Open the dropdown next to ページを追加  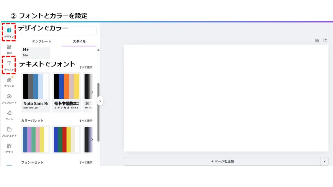tap(325, 161)
